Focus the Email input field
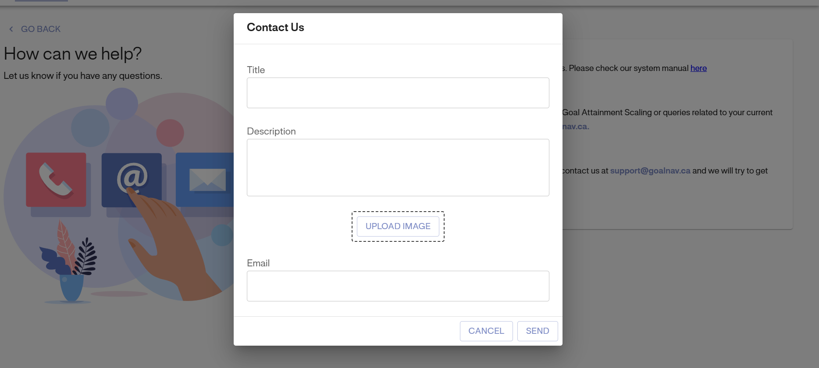The width and height of the screenshot is (819, 368). point(398,286)
